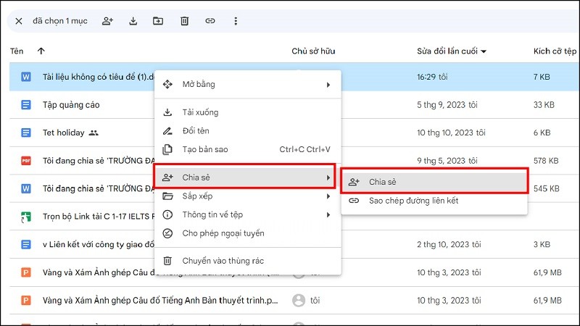Click the add-person icon in the submenu
The height and width of the screenshot is (326, 580).
click(354, 182)
